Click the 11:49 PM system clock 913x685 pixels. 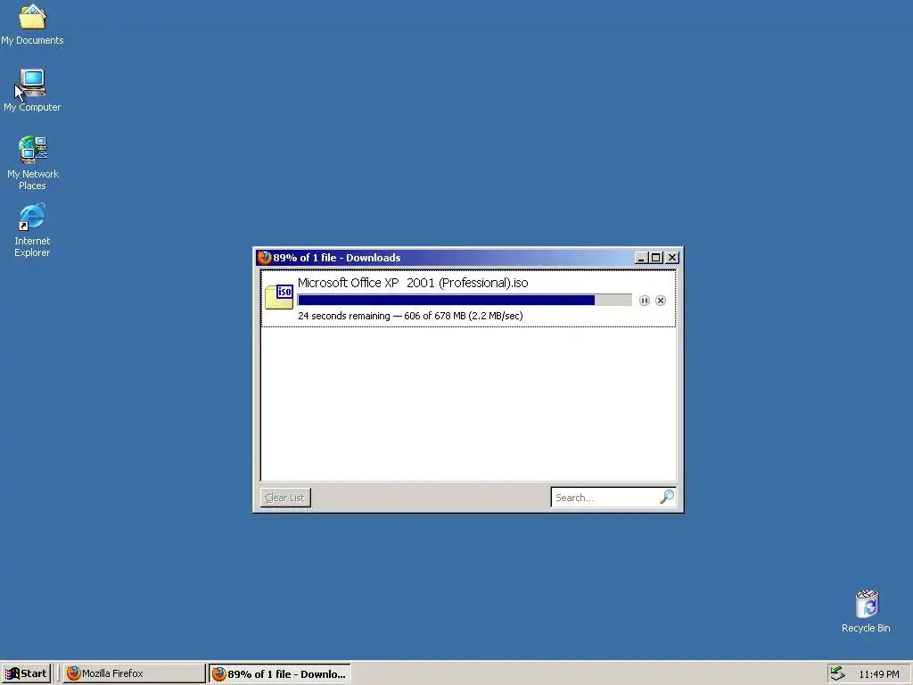coord(878,674)
